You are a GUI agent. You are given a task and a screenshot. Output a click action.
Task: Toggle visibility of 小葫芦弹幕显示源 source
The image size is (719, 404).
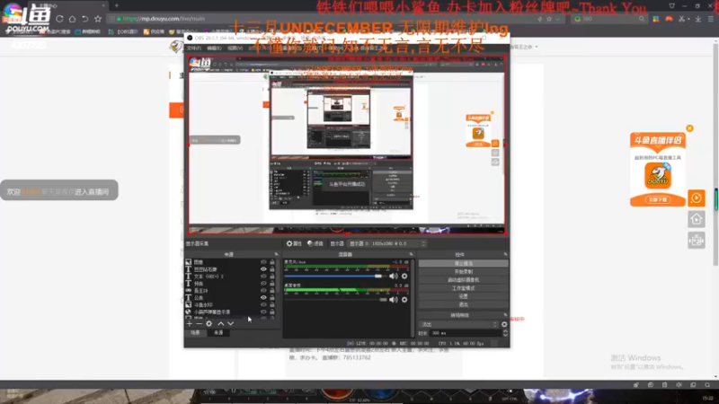(x=263, y=312)
